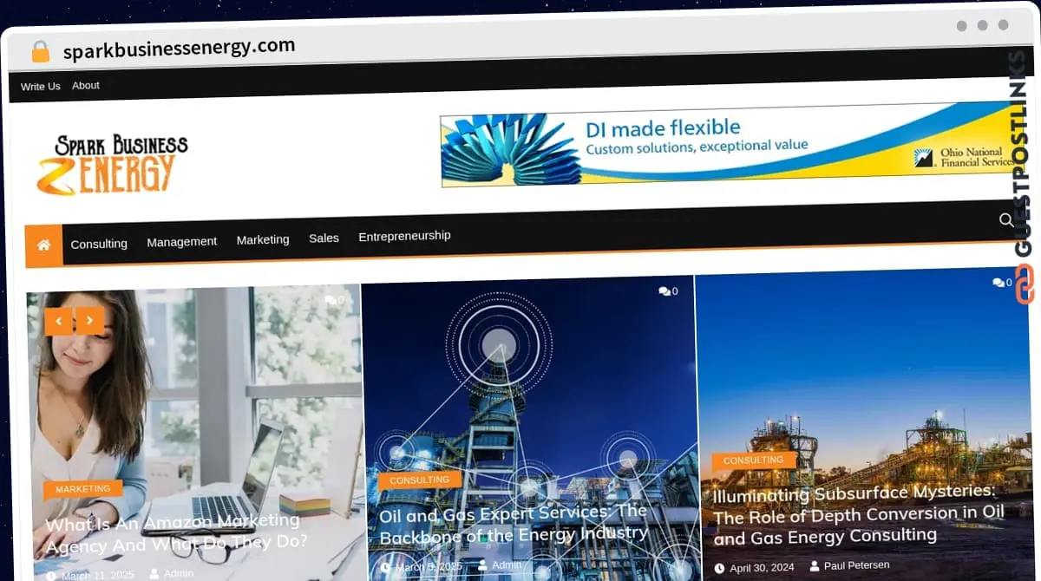Select Marketing menu item
The image size is (1041, 581).
point(263,239)
